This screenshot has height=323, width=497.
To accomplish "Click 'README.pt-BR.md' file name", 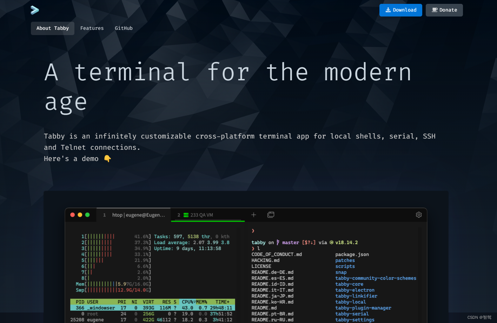I will 272,314.
